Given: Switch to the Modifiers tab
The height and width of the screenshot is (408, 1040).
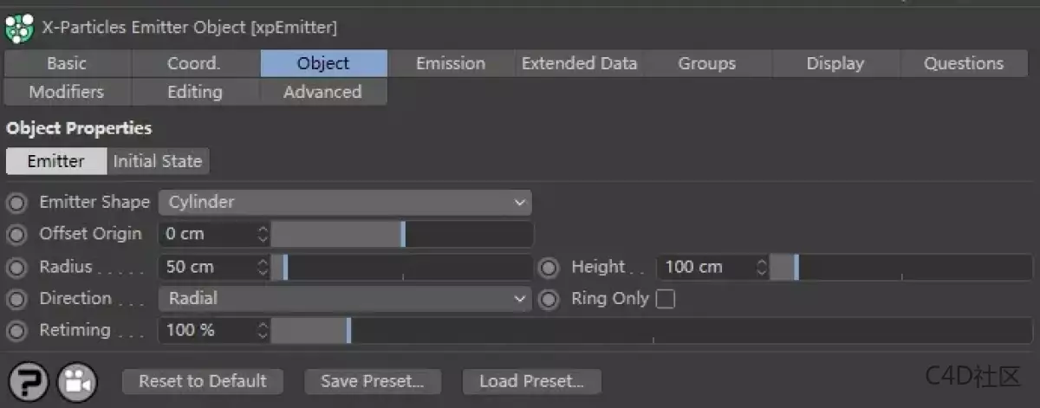Looking at the screenshot, I should click(x=68, y=92).
